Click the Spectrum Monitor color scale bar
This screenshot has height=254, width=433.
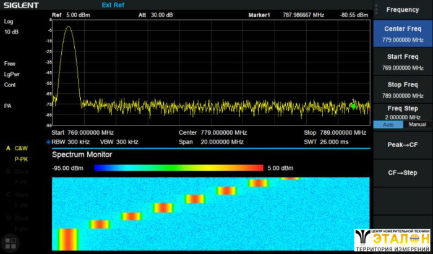pos(179,167)
